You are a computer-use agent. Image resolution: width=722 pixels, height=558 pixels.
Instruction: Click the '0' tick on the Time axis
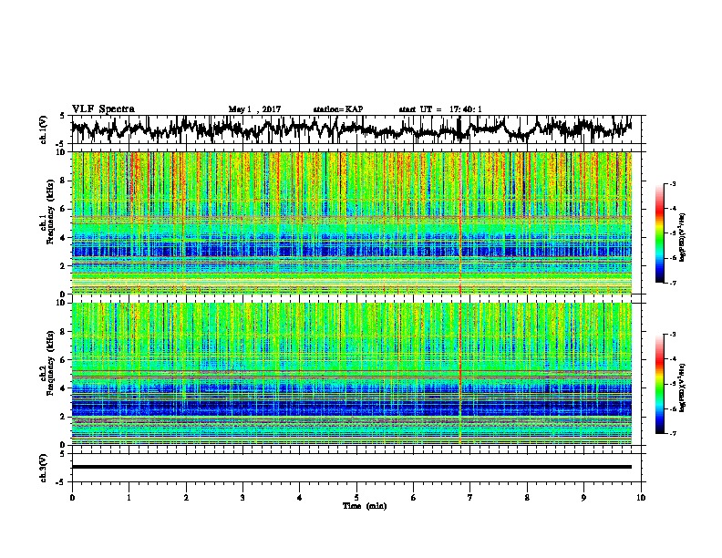tap(72, 498)
